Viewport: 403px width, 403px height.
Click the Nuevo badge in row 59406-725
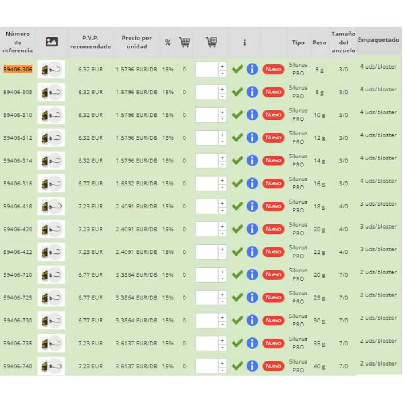[x=273, y=297]
